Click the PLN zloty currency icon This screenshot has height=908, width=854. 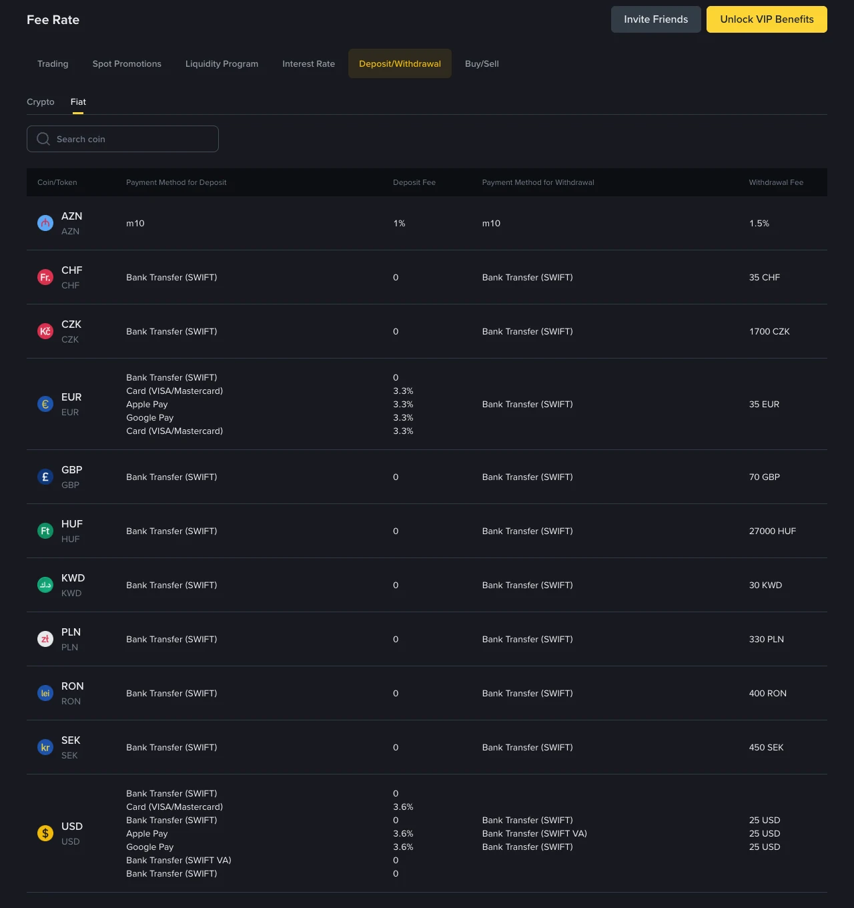click(x=45, y=639)
